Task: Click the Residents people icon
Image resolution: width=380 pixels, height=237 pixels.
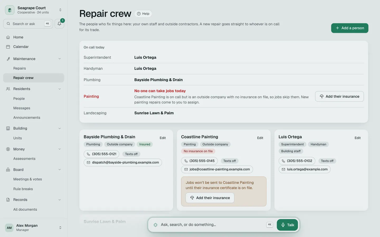Action: coord(8,89)
